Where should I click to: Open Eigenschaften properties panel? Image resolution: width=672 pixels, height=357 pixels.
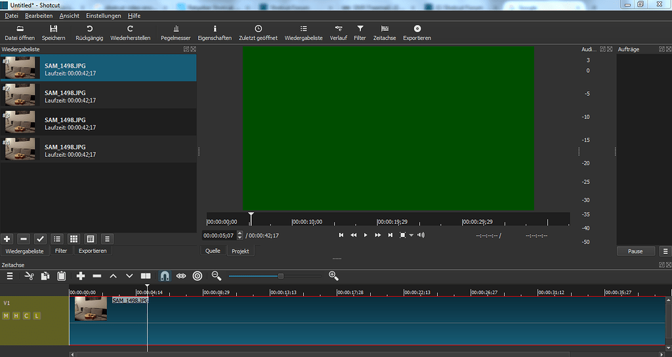click(215, 33)
